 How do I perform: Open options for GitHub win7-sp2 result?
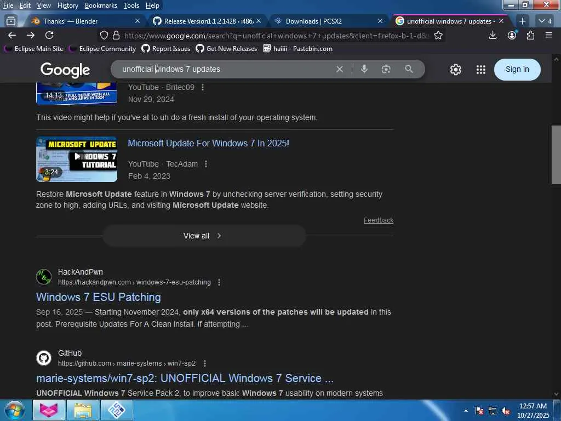coord(205,363)
